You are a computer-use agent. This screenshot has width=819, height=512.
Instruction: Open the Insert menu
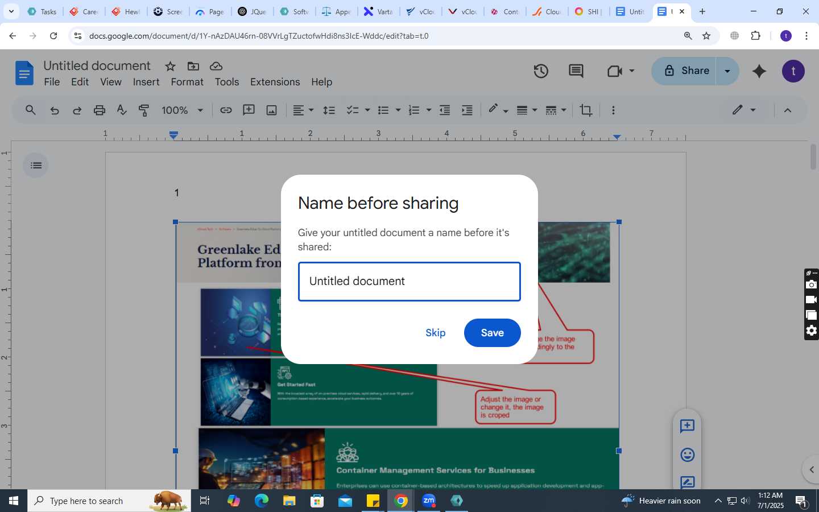coord(146,82)
